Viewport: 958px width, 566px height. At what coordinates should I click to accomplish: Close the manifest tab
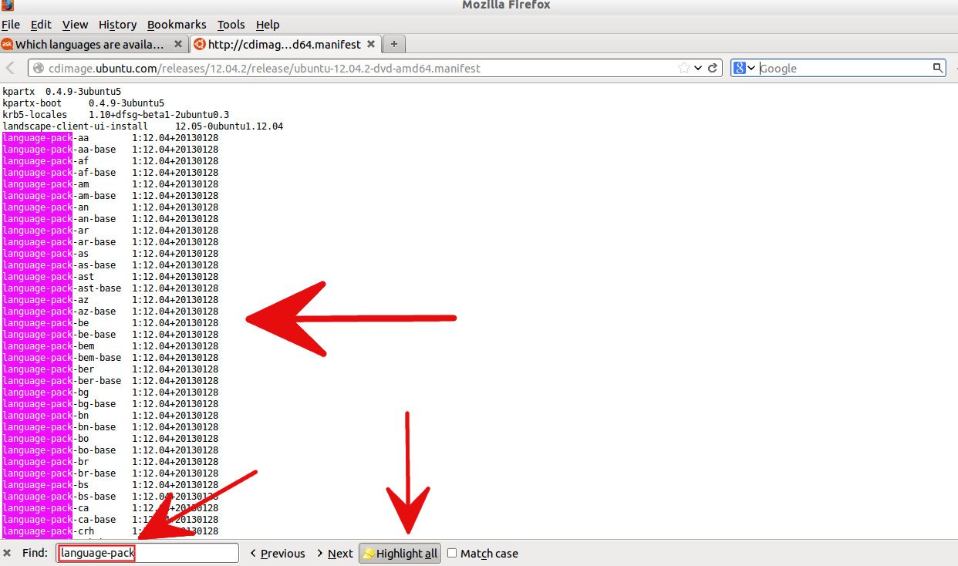click(371, 44)
